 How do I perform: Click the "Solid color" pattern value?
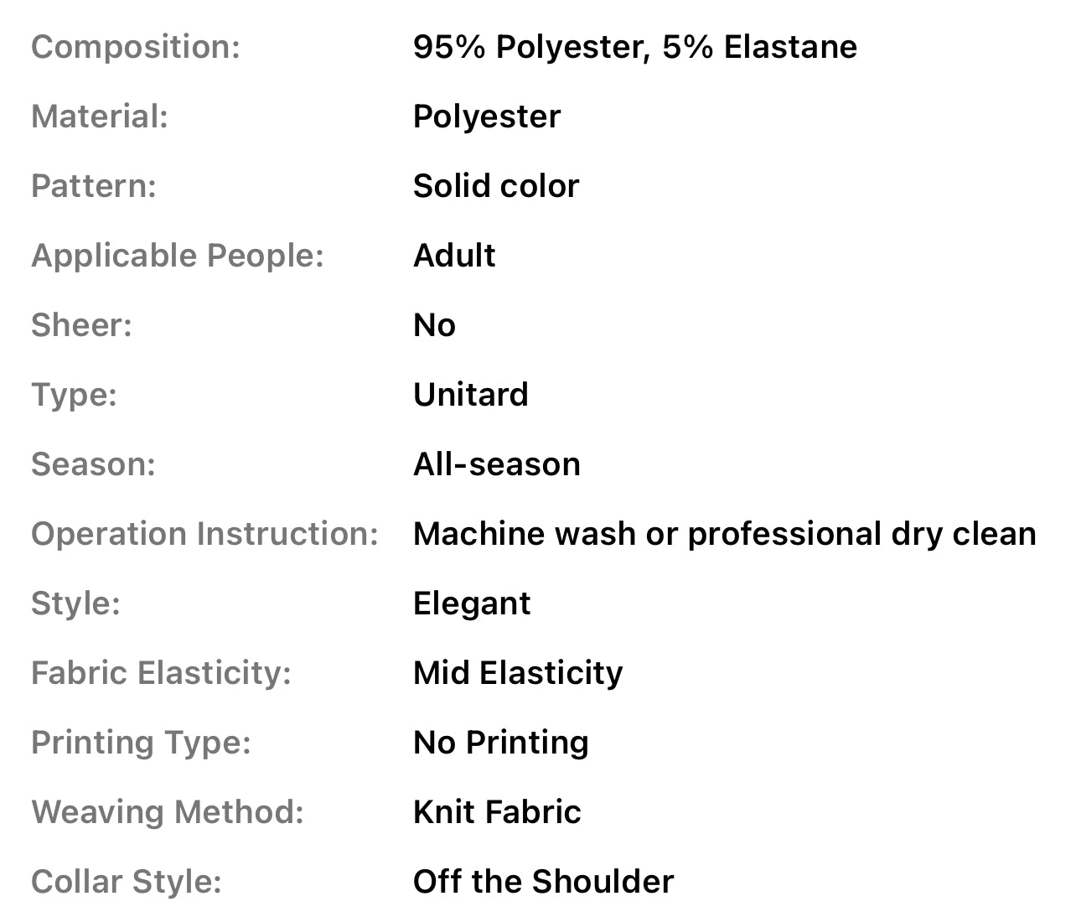[495, 186]
